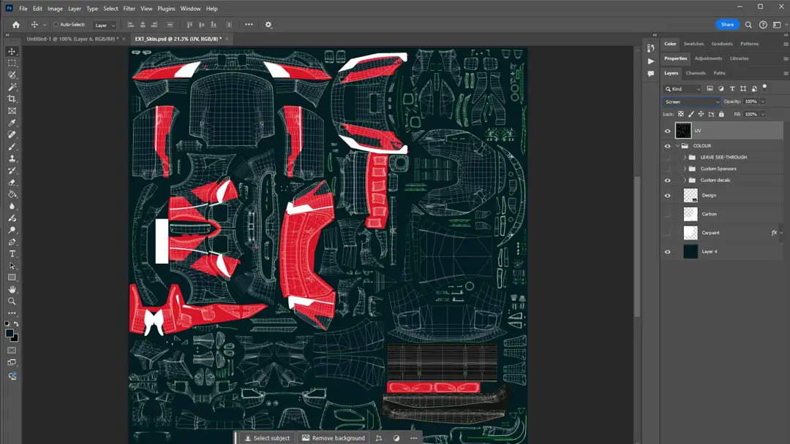The height and width of the screenshot is (444, 790).
Task: Hide the UV layer
Action: pyautogui.click(x=667, y=131)
